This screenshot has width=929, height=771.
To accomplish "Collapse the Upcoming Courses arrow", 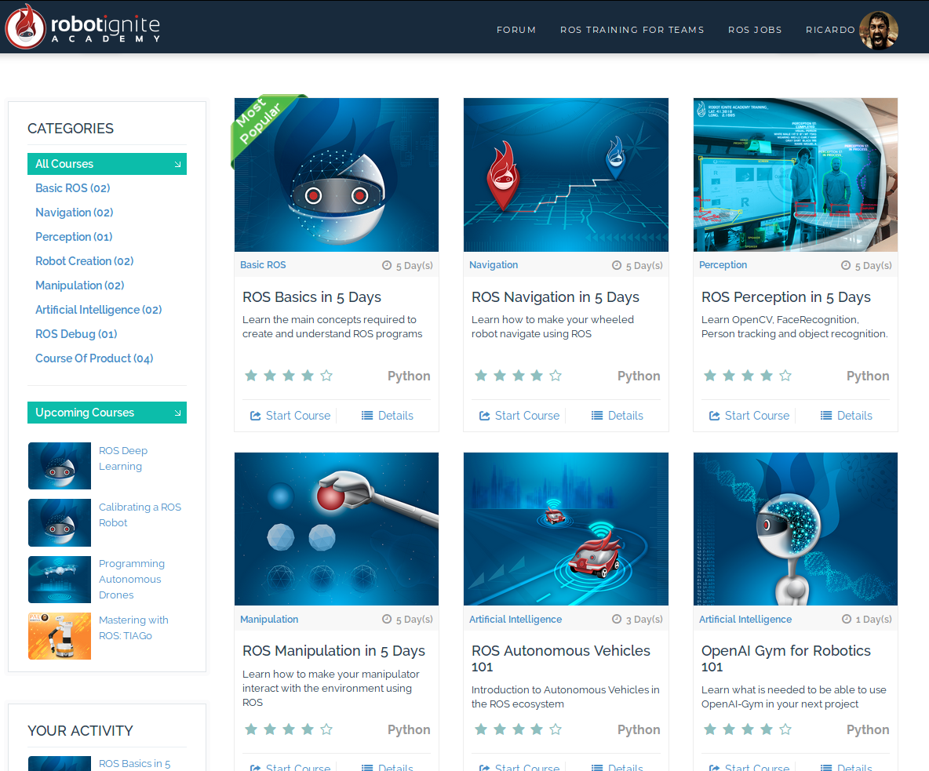I will pos(177,413).
